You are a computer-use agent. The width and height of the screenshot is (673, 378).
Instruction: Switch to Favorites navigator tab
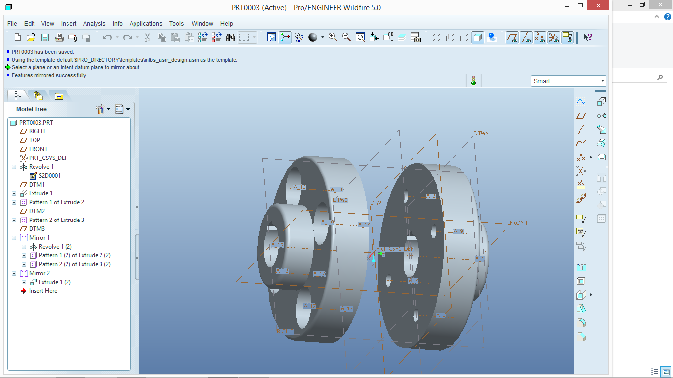(x=59, y=95)
